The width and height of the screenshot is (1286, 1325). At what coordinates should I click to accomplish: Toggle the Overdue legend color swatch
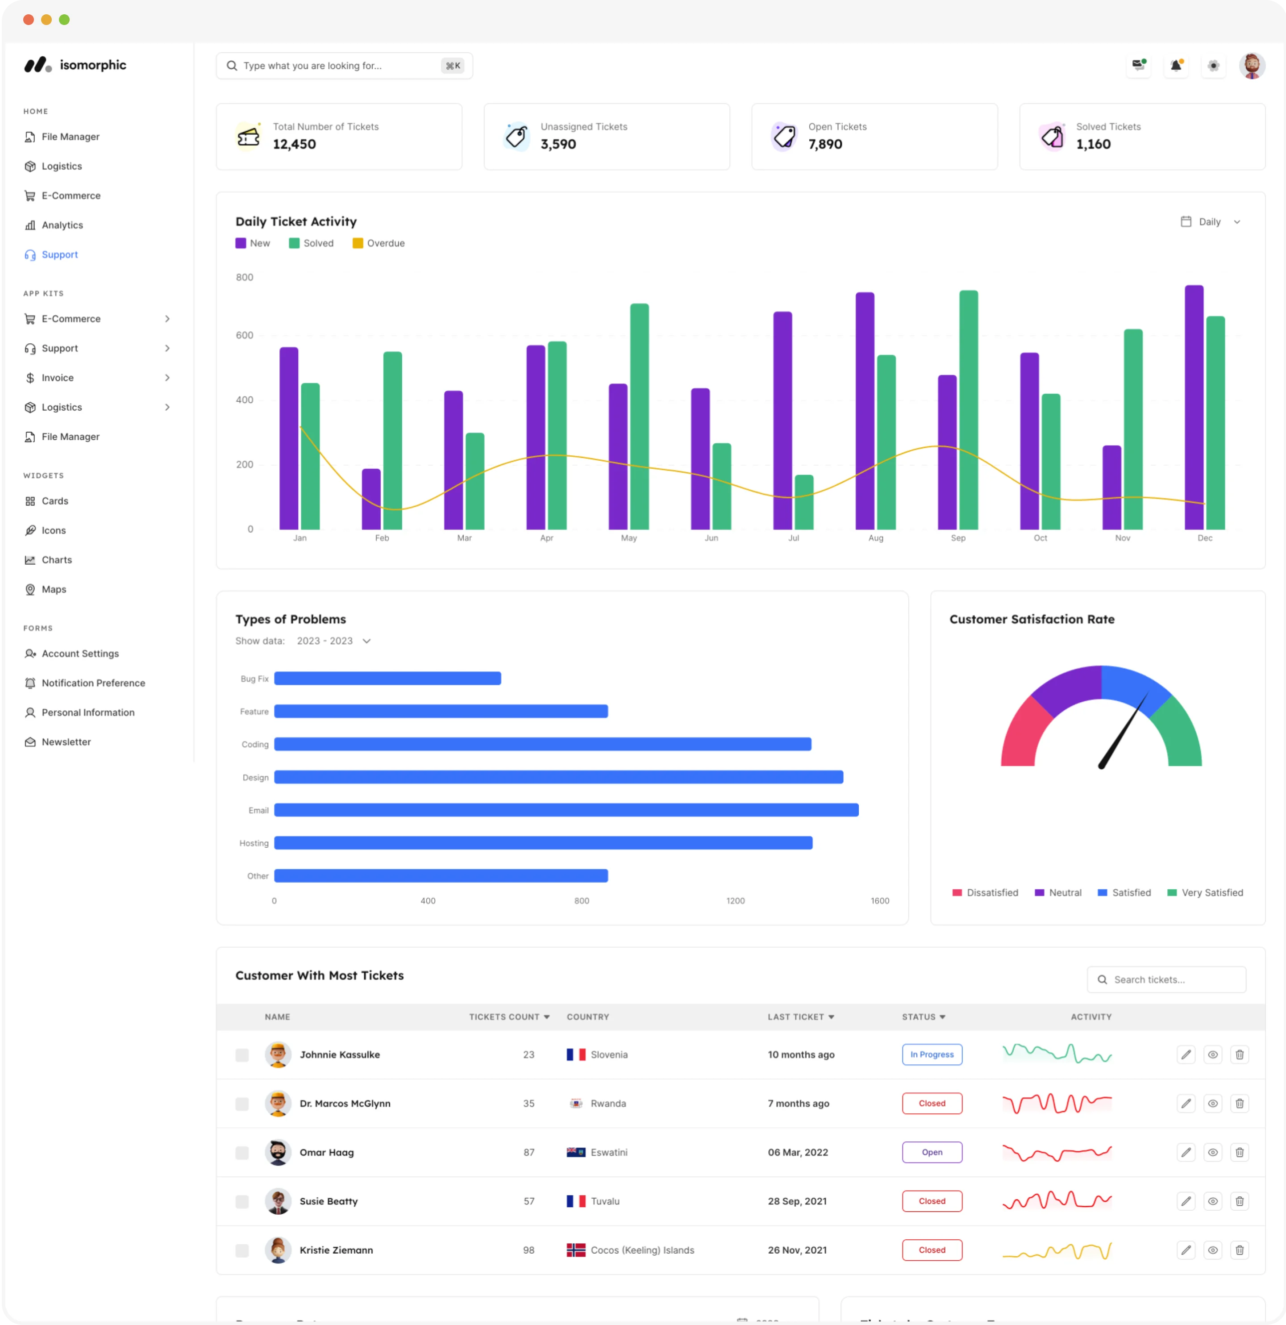click(x=358, y=243)
